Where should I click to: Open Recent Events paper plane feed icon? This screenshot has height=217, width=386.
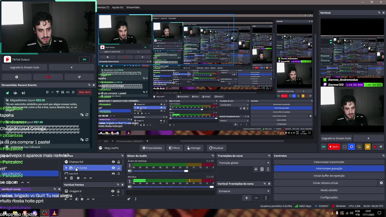[x=7, y=93]
